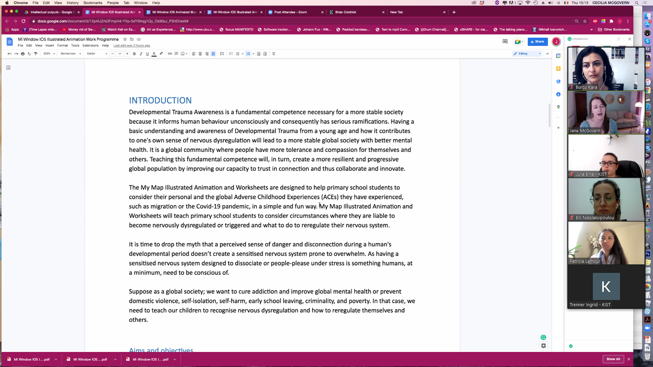Open the zoom level dropdown
The width and height of the screenshot is (653, 367).
pos(49,54)
